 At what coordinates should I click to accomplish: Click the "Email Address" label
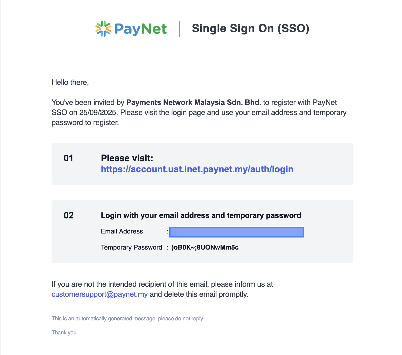(122, 231)
